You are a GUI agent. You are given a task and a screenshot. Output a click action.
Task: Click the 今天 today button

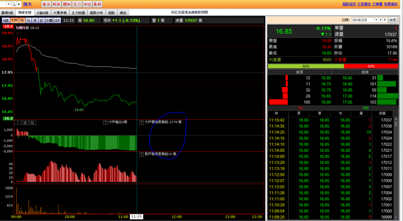pos(392,20)
